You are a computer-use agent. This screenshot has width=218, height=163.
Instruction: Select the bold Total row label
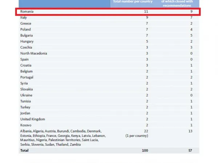tap(25, 150)
